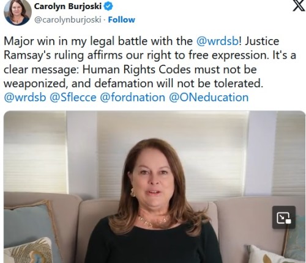Open the Carolyn Burjoski display name link
The image size is (306, 263).
point(68,6)
